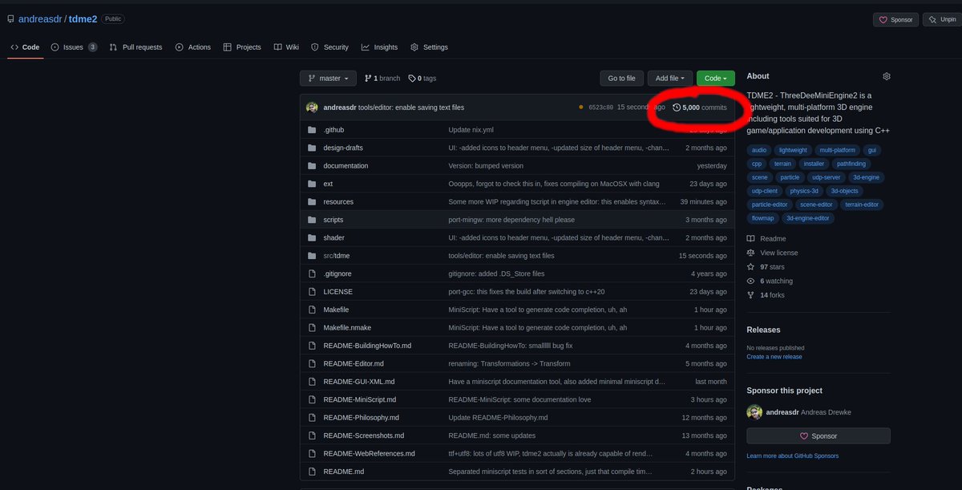This screenshot has width=962, height=490.
Task: Select the terrain-editor topic tag
Action: click(862, 205)
